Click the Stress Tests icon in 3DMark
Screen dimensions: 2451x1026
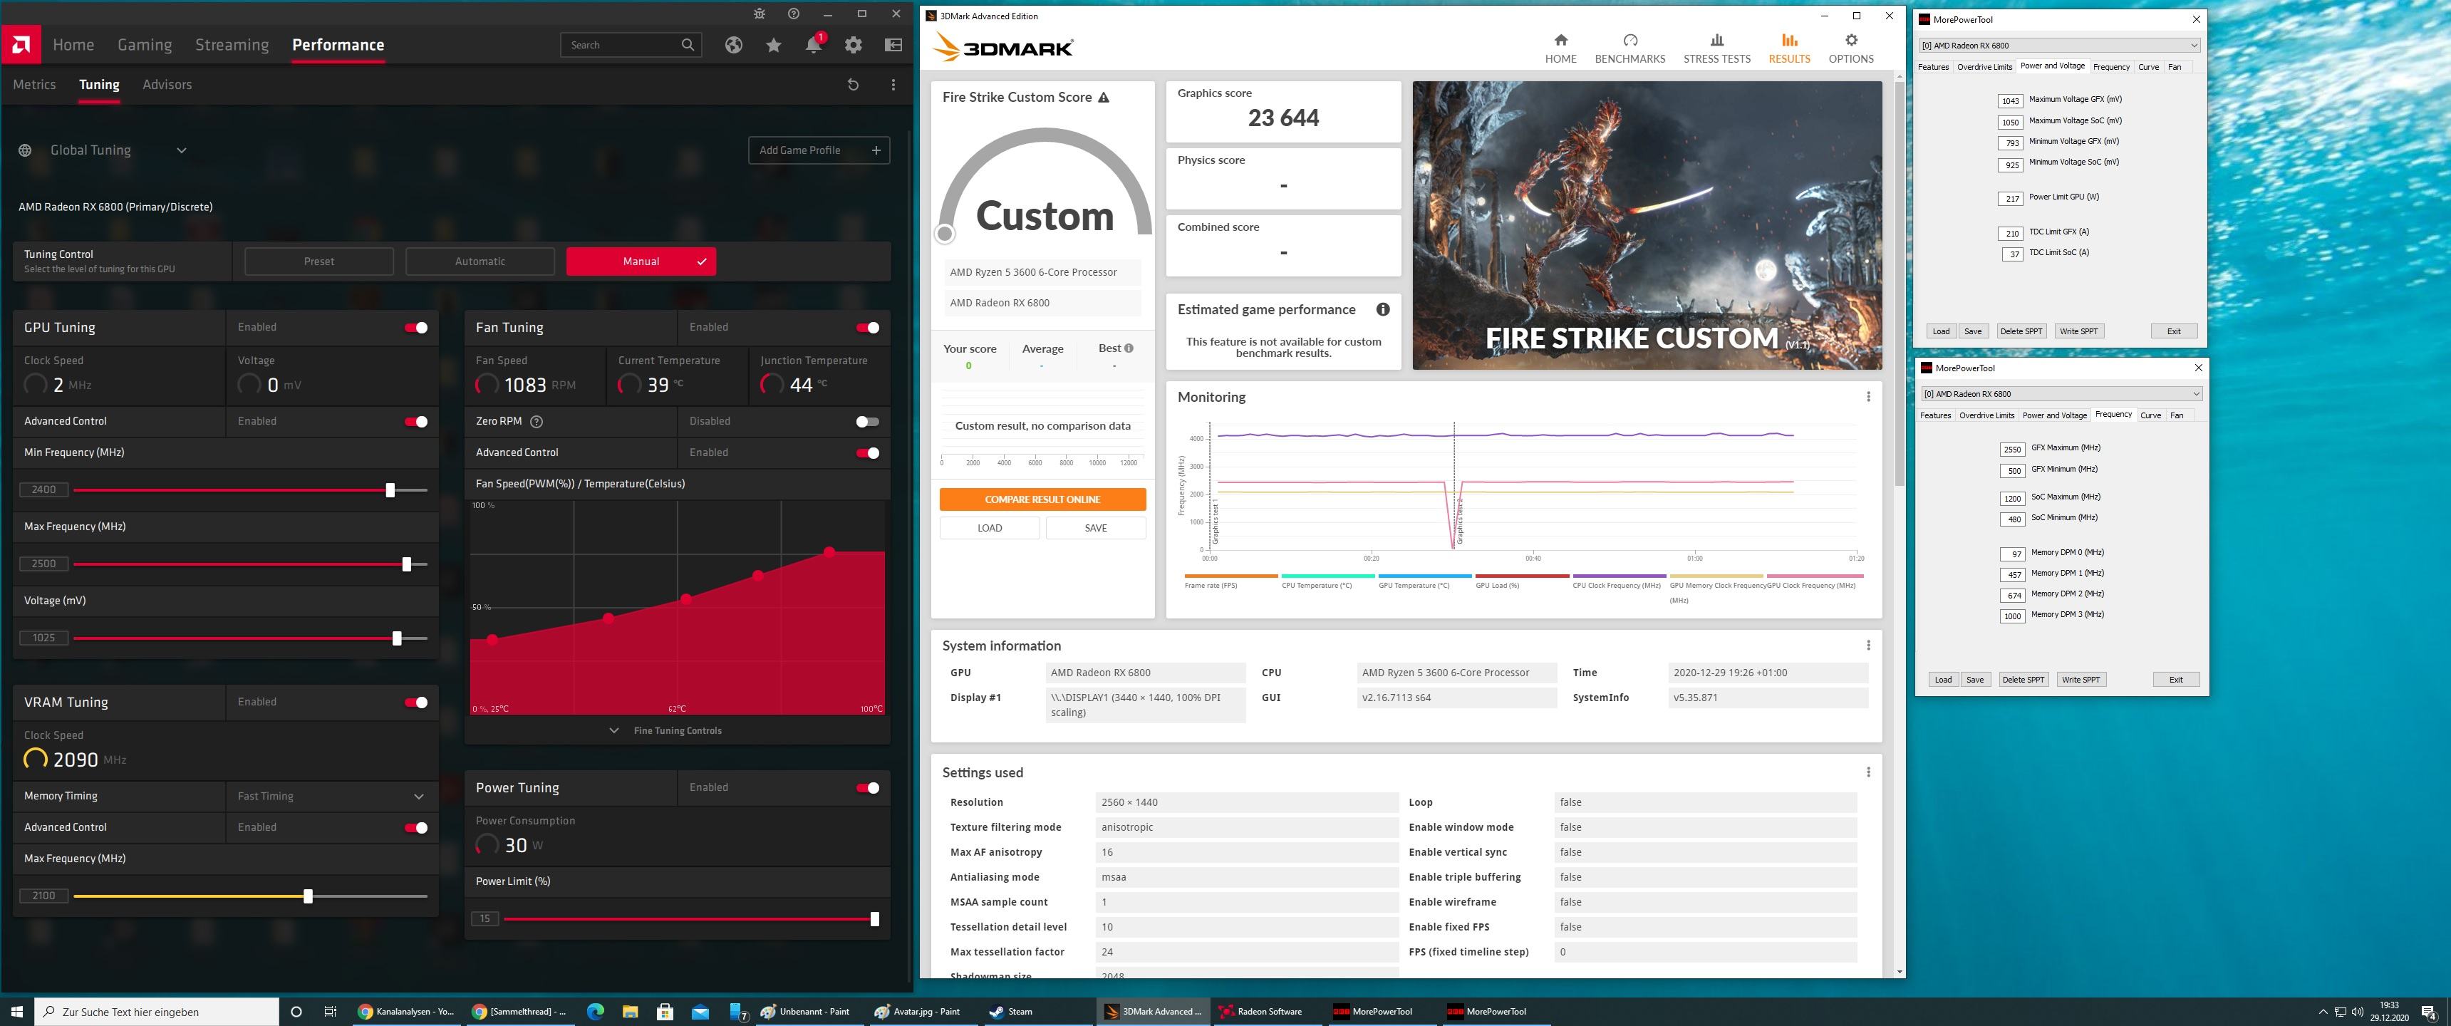(x=1716, y=42)
